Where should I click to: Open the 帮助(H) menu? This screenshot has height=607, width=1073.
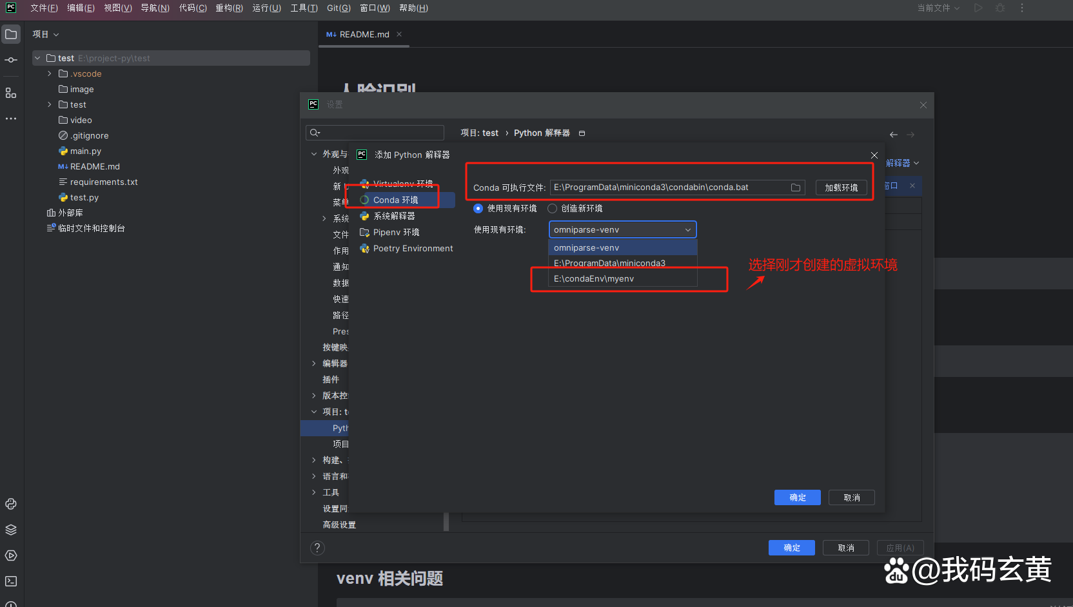[413, 8]
